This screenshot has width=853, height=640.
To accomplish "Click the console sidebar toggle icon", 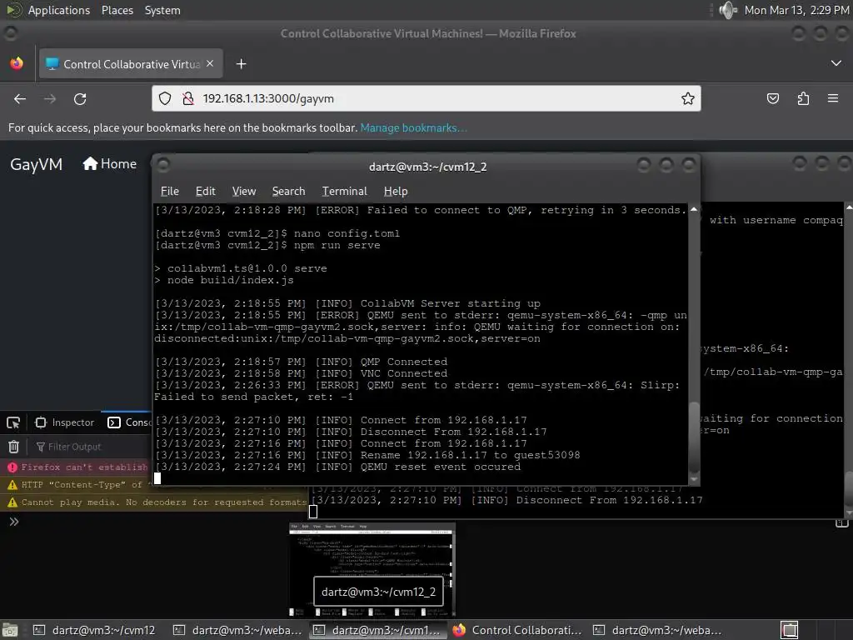I will tap(841, 523).
